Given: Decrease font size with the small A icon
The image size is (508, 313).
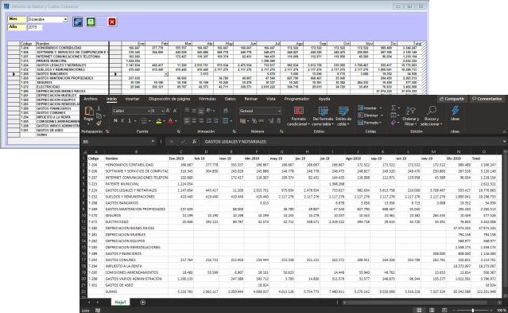Looking at the screenshot, I should (x=175, y=111).
